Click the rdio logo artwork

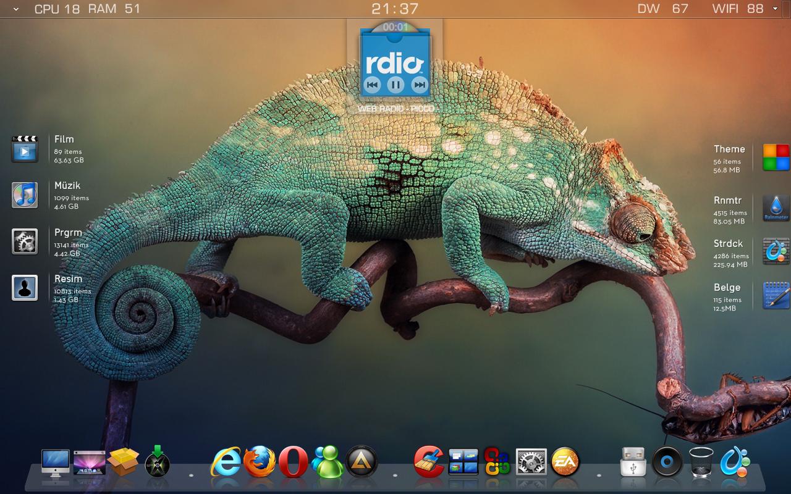coord(394,64)
